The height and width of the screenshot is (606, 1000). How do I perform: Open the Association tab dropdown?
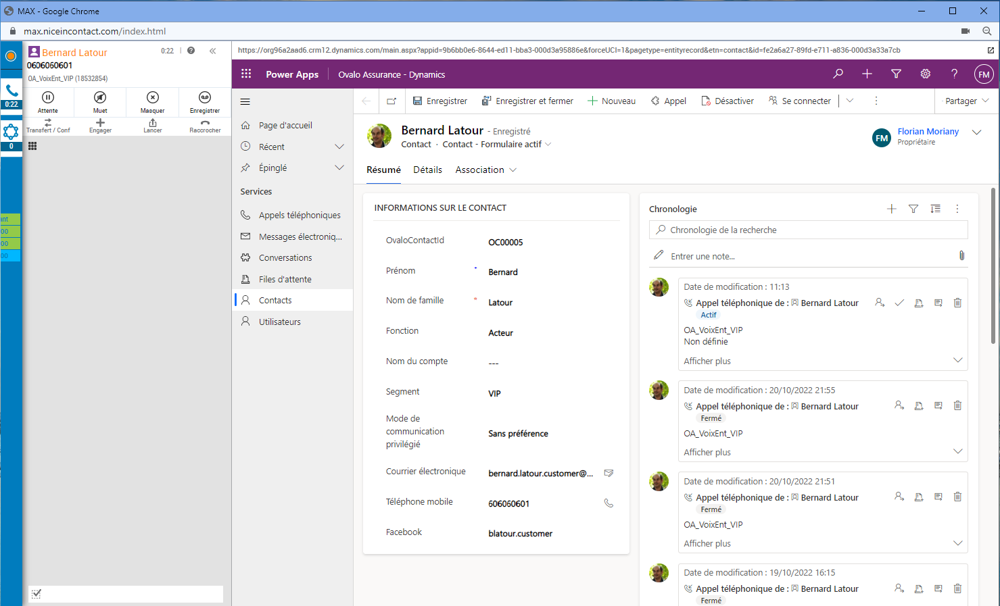click(x=485, y=170)
